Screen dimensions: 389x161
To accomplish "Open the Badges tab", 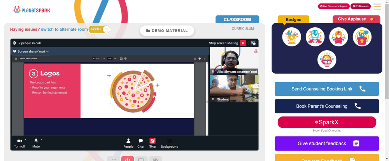I will [x=293, y=19].
